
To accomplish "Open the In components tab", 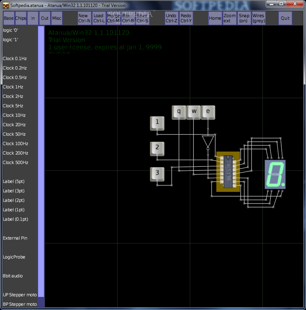I will point(33,18).
